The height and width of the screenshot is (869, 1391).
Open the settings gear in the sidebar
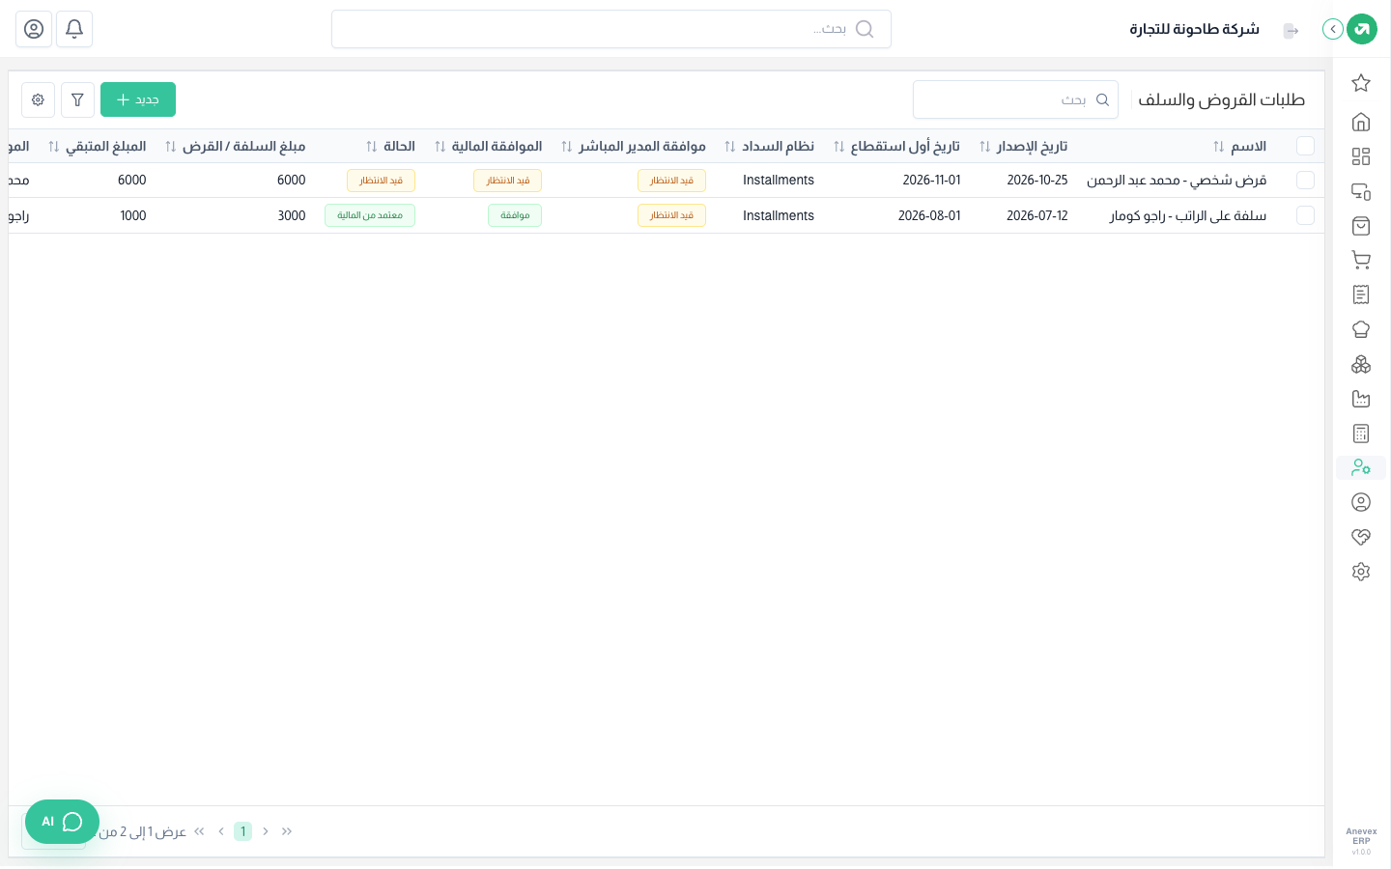[1361, 572]
